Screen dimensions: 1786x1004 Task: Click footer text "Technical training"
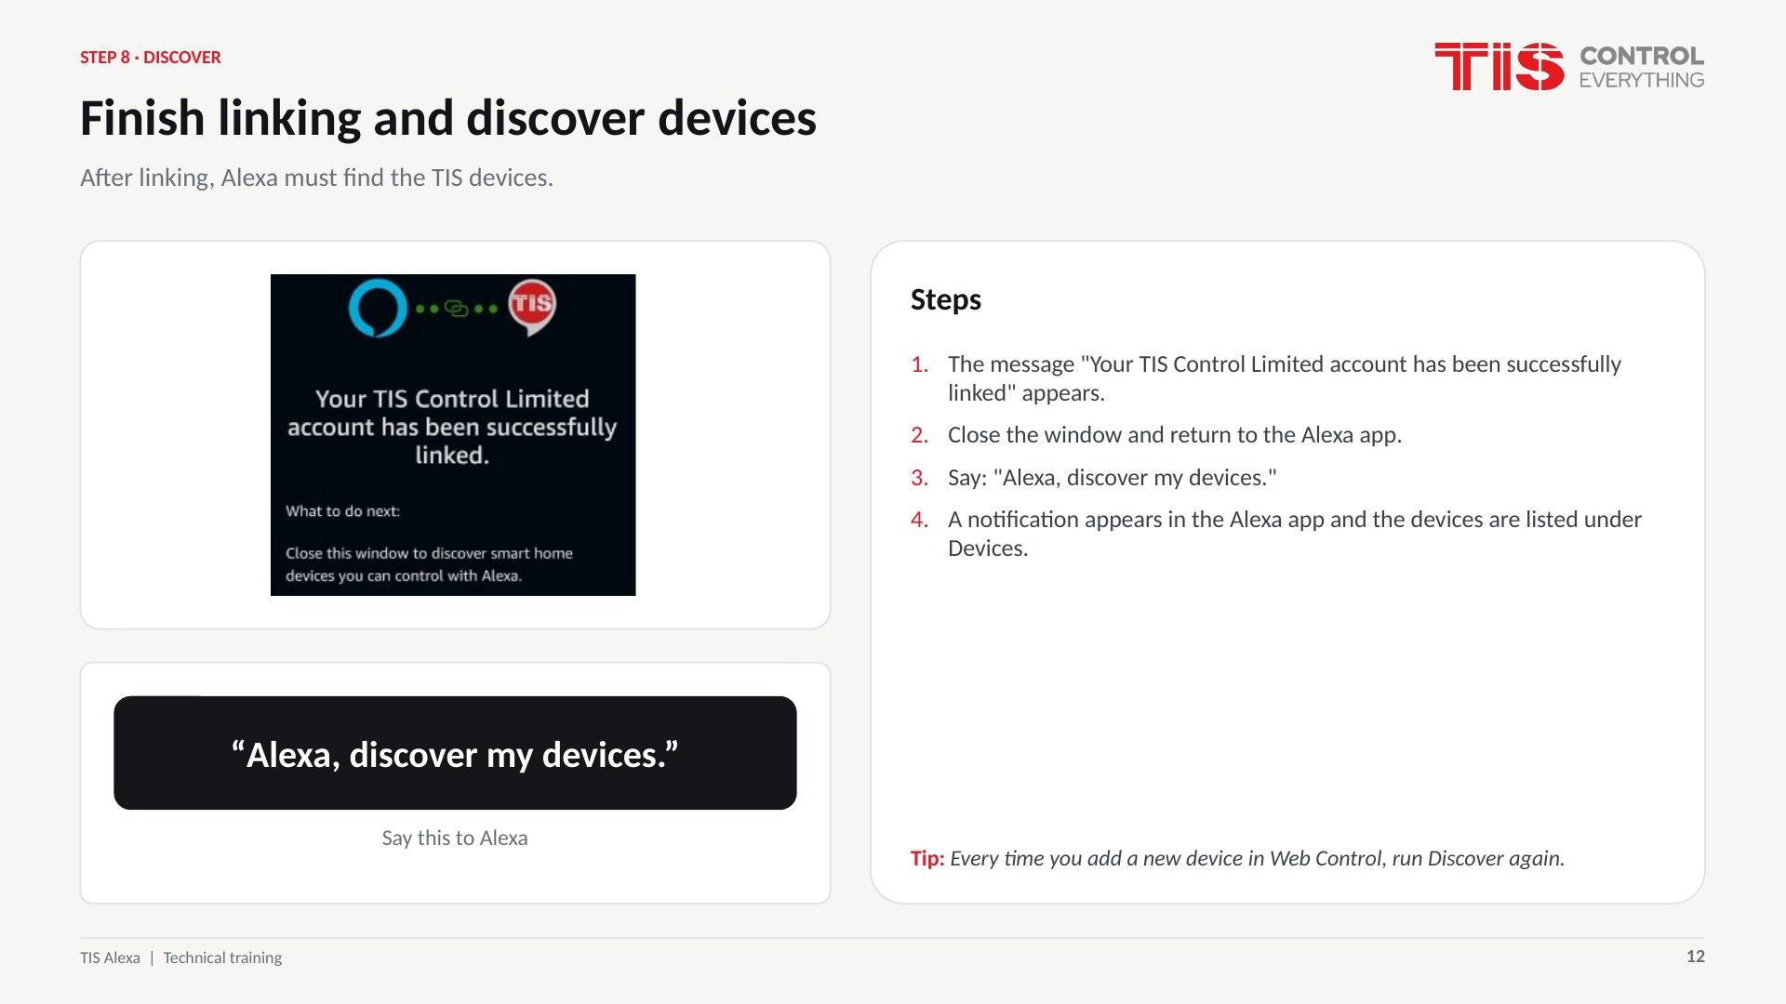(222, 958)
